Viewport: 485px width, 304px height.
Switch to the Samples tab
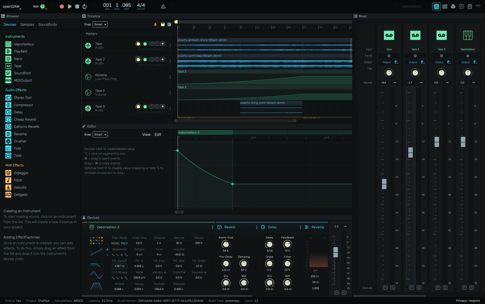27,24
